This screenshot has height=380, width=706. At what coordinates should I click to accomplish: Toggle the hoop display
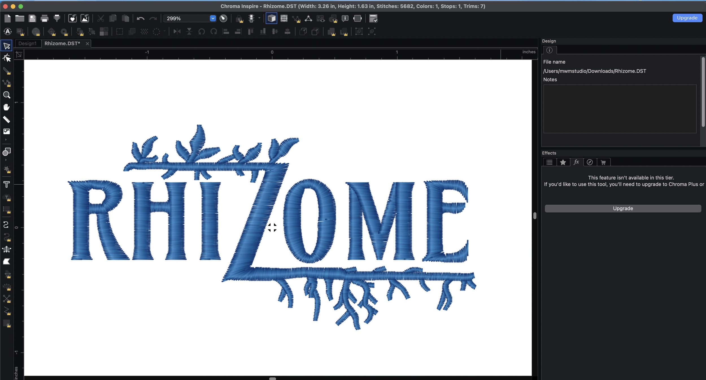click(x=357, y=18)
